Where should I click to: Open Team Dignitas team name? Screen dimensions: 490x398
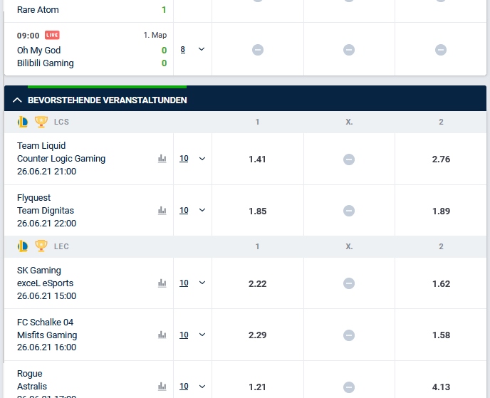pyautogui.click(x=46, y=211)
